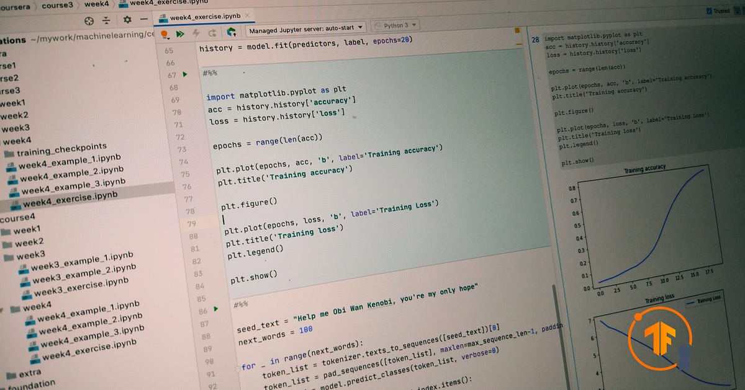The height and width of the screenshot is (390, 745).
Task: Collapse all folders using the collapse icon
Action: coord(106,20)
